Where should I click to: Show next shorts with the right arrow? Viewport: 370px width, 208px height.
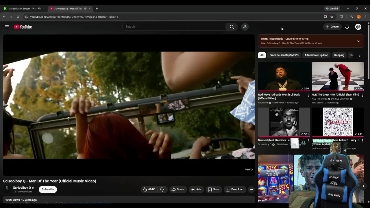(363, 186)
